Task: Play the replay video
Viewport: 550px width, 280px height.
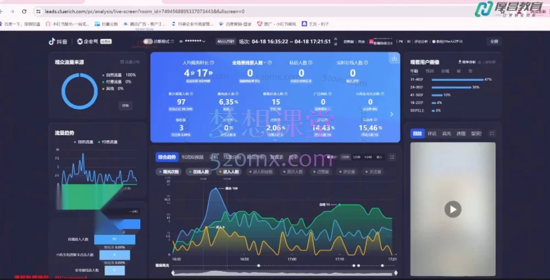Action: [453, 209]
